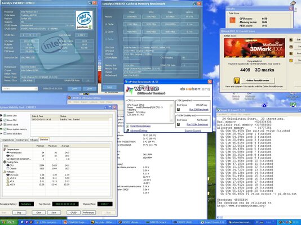This screenshot has height=225, width=301.
Task: Switch to wPrime Benchmark taskbar button
Action: coord(239,222)
